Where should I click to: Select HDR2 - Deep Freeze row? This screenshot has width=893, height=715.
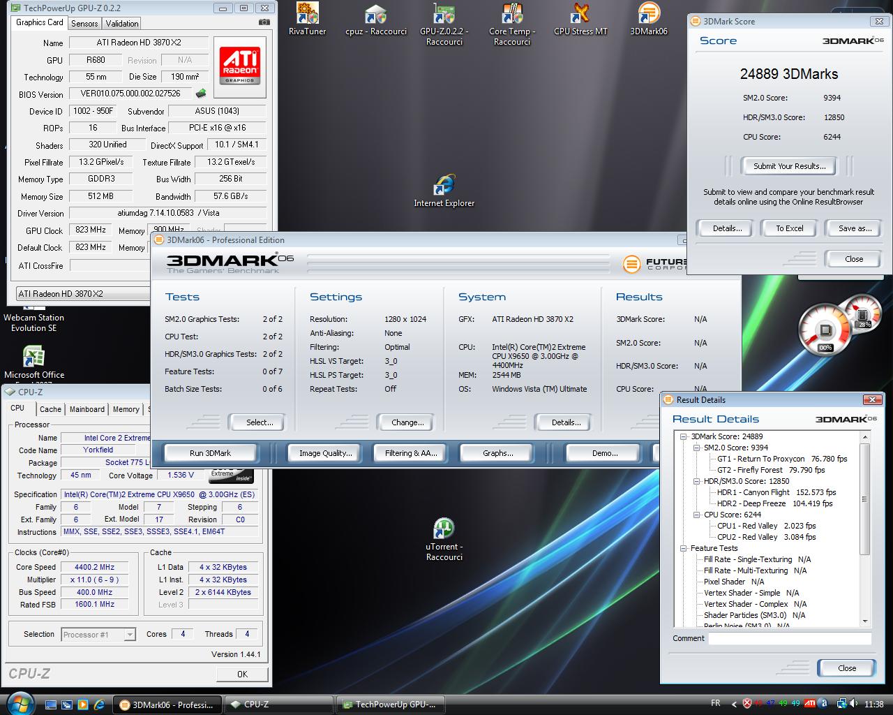pyautogui.click(x=775, y=503)
